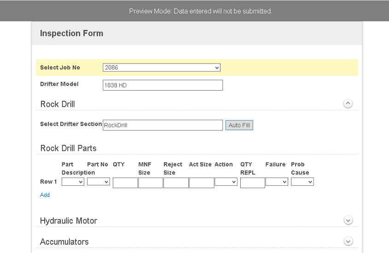389x253 pixels.
Task: Open the Part Description dropdown in Row 1
Action: [73, 182]
